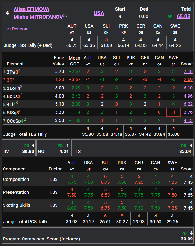Click the SUI judge tally 61.09
This screenshot has width=195, height=246.
point(106,45)
